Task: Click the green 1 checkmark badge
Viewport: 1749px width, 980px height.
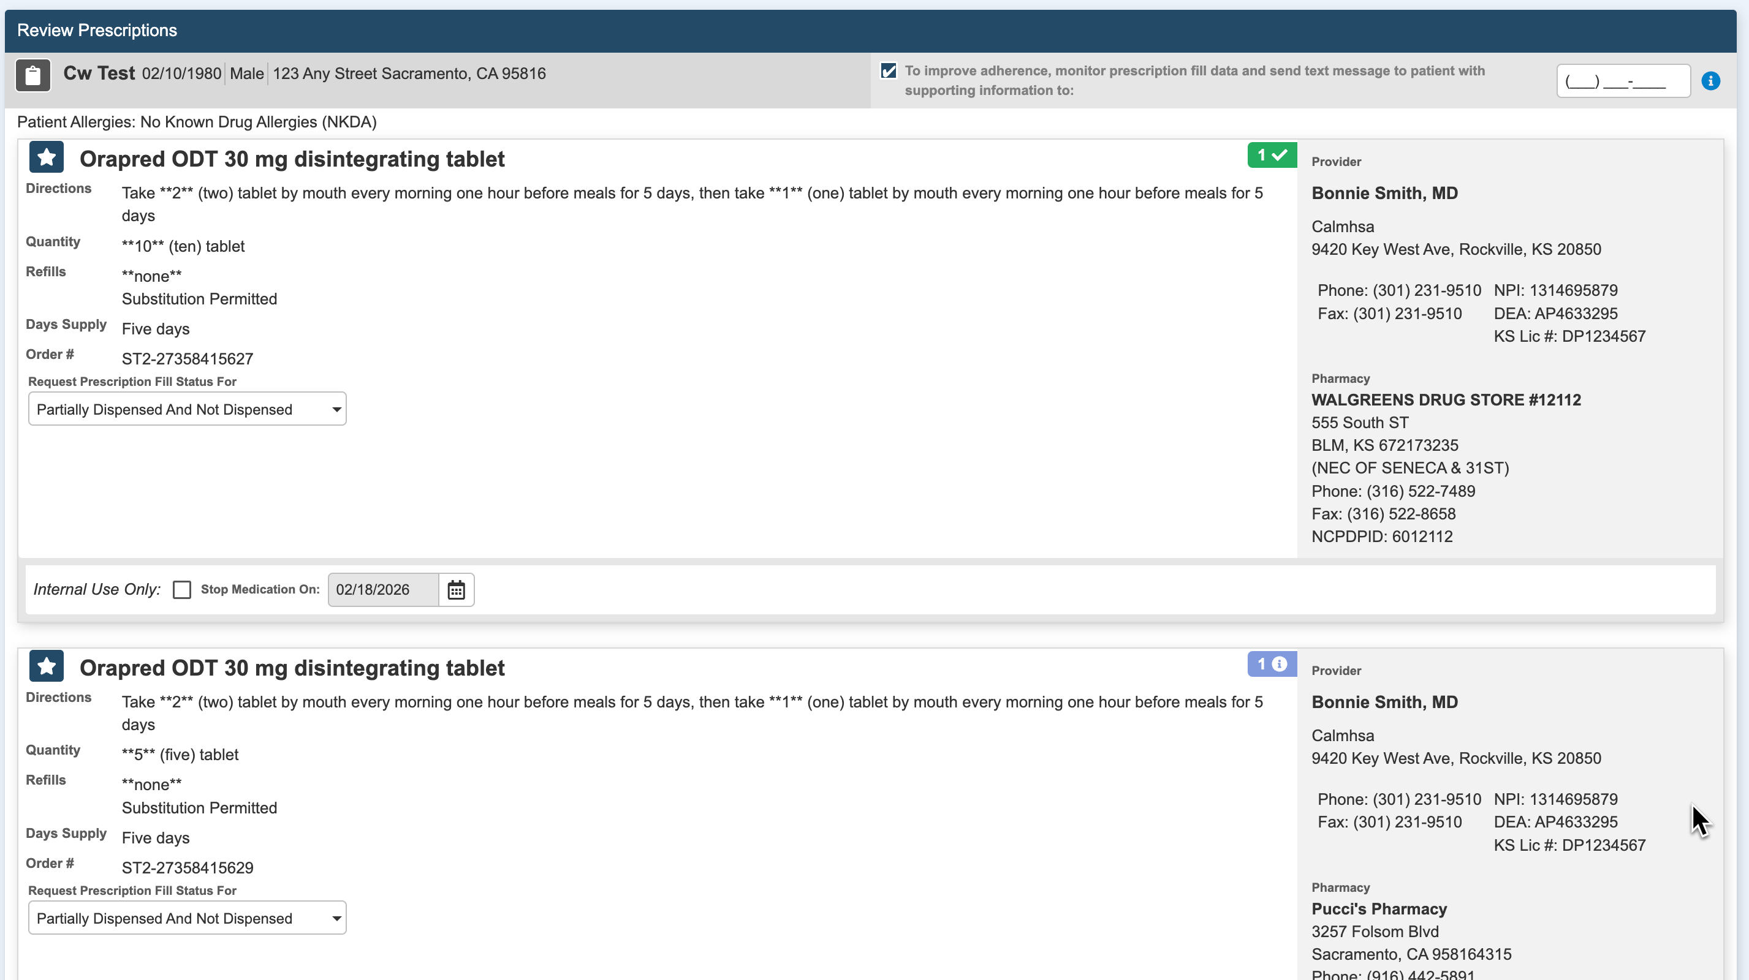Action: point(1271,156)
